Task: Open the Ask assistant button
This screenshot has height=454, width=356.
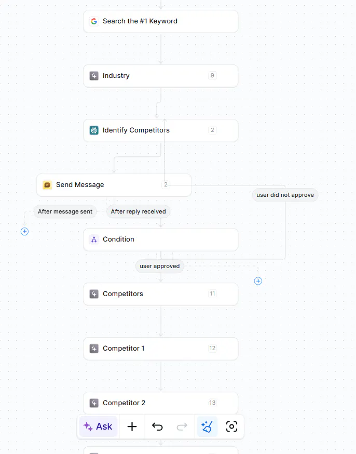Action: tap(98, 426)
